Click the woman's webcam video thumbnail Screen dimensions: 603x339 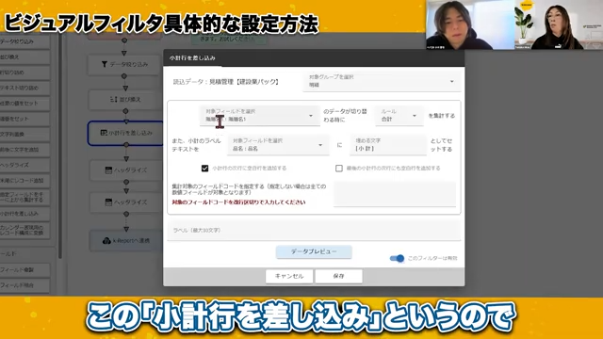click(559, 24)
